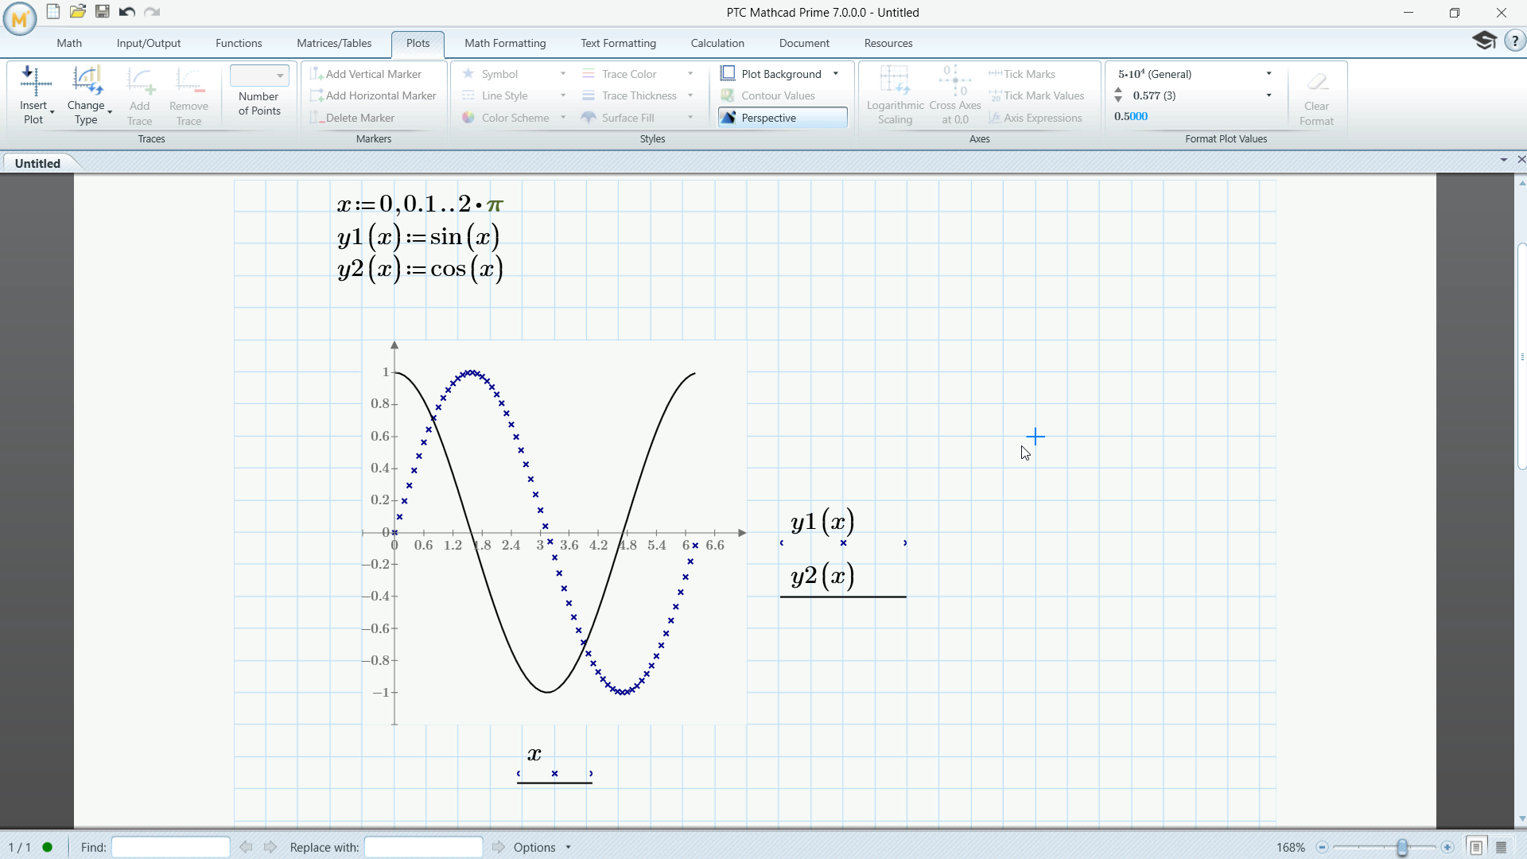Screen dimensions: 1527x859
Task: Click the Change Type plot icon
Action: click(87, 82)
